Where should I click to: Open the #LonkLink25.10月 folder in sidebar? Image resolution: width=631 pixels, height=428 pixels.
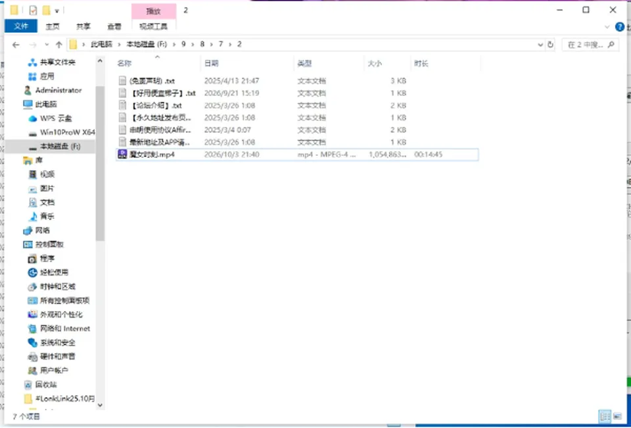pyautogui.click(x=60, y=398)
